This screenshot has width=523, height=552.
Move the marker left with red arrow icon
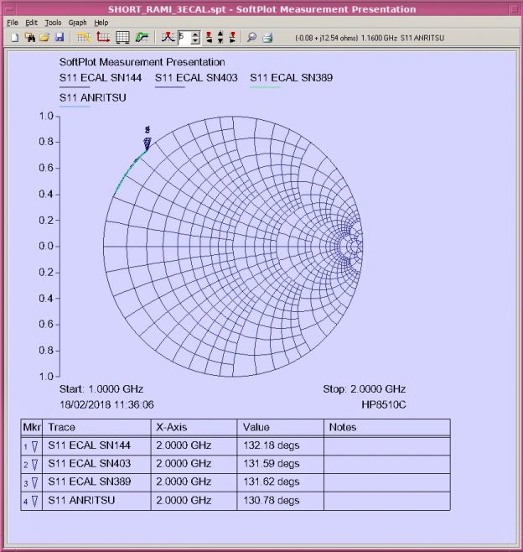[210, 37]
